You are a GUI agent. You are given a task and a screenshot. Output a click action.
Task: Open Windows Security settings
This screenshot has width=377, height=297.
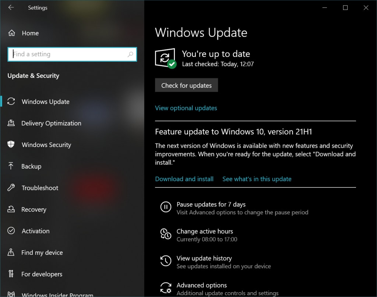pyautogui.click(x=46, y=145)
